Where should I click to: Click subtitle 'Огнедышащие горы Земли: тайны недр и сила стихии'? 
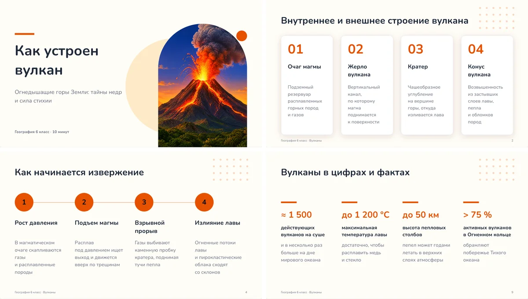coord(68,96)
